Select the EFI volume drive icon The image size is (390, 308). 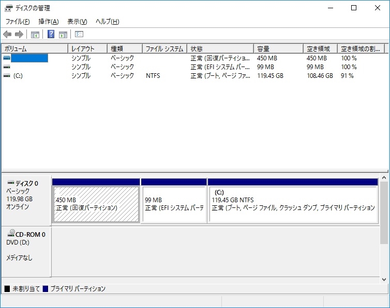click(x=7, y=67)
